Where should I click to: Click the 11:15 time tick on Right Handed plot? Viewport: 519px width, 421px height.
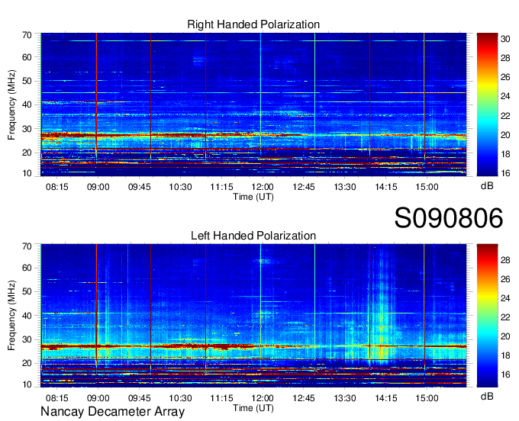click(x=222, y=187)
